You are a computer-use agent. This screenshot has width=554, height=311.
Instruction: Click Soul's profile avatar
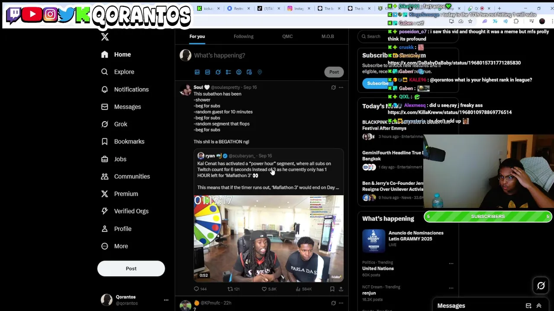[185, 90]
